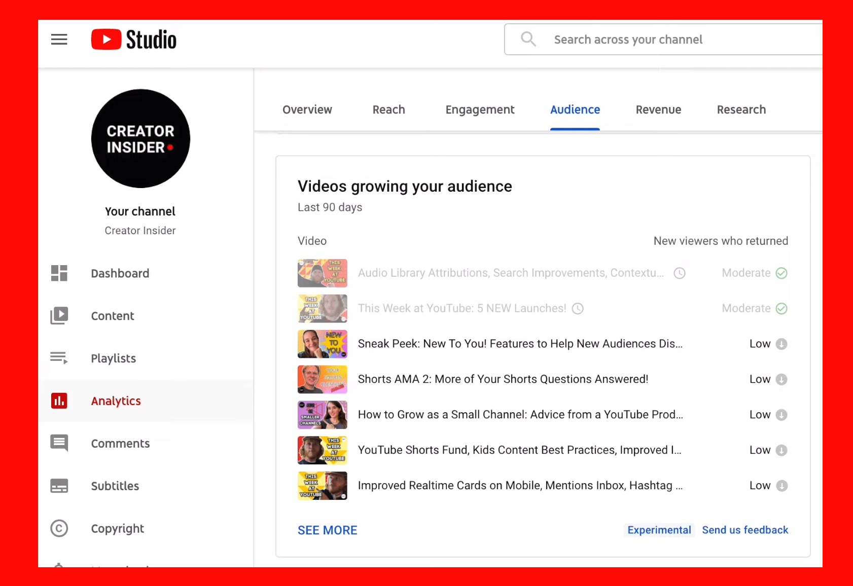Select the Subtitles sidebar icon
Image resolution: width=853 pixels, height=586 pixels.
[x=59, y=486]
